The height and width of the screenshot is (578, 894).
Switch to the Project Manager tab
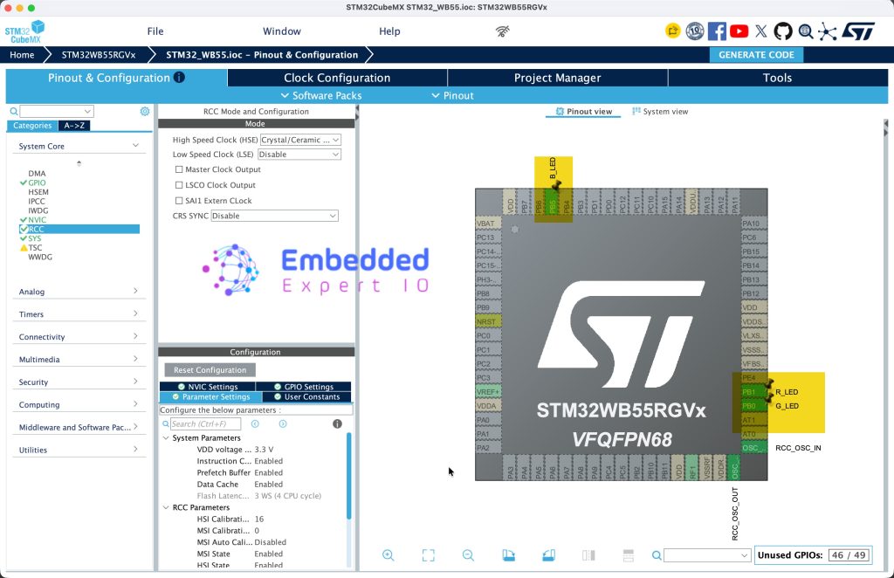pos(558,78)
